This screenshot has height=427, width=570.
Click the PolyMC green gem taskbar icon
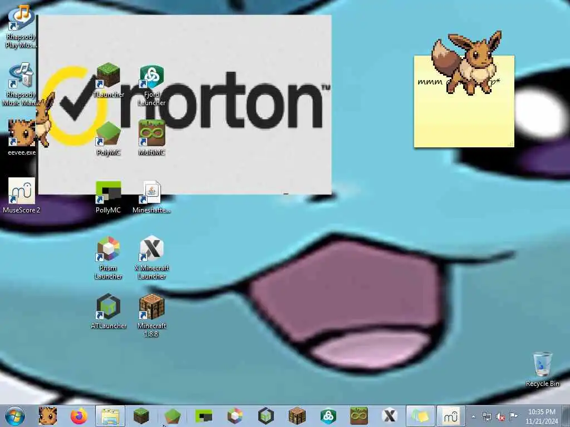[x=173, y=416]
